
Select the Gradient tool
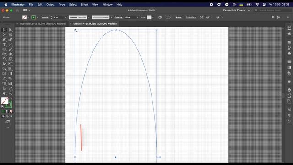[x=11, y=74]
